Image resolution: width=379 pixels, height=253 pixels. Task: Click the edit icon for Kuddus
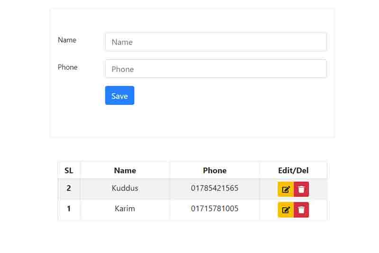(286, 190)
